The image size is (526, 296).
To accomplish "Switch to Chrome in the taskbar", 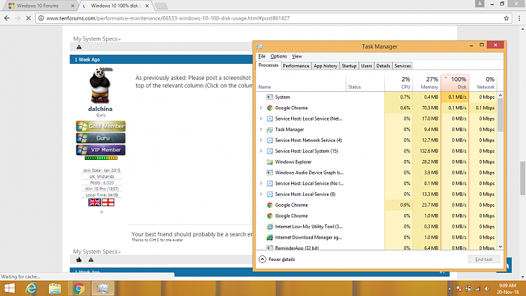I will click(79, 288).
